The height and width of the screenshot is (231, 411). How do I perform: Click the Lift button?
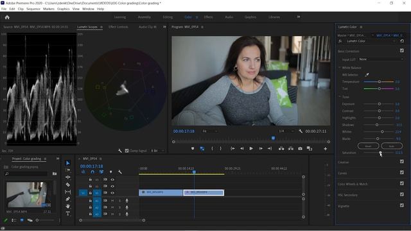(281, 148)
